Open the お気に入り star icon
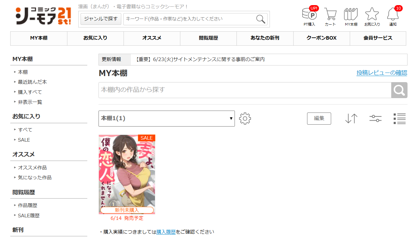 pos(372,17)
